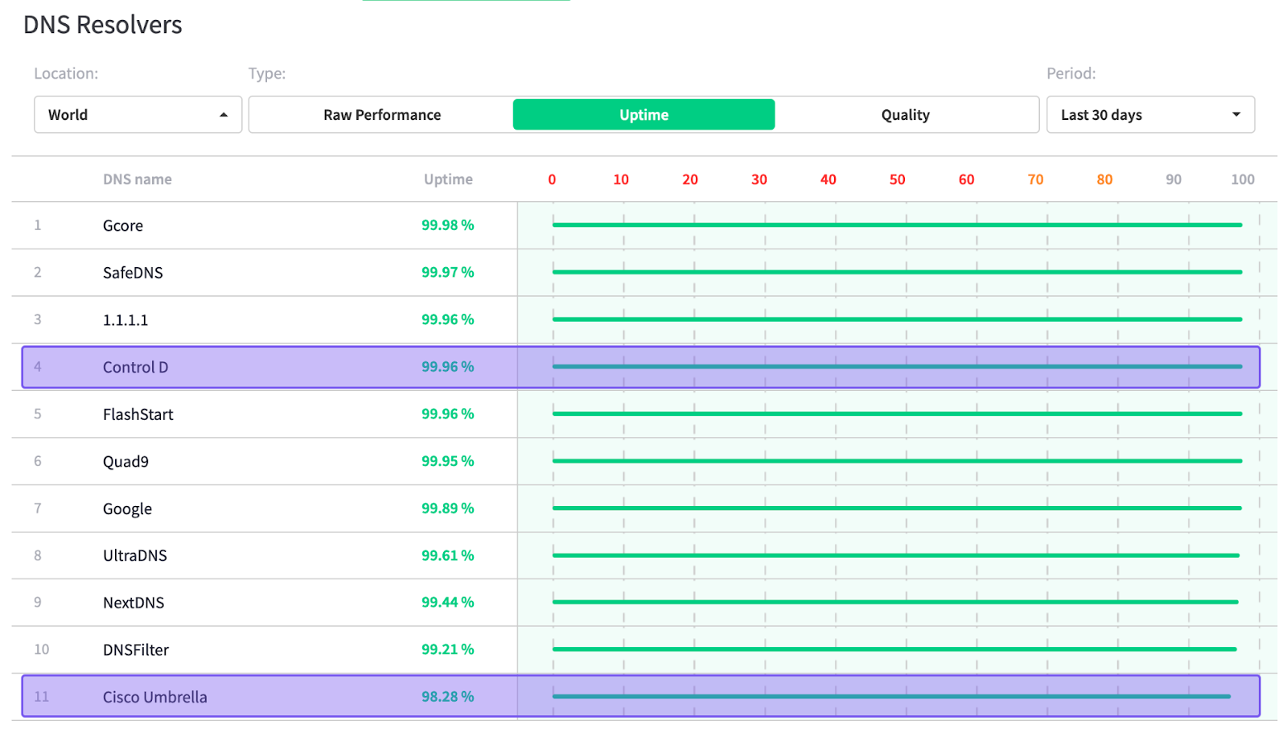The width and height of the screenshot is (1287, 733).
Task: Click the NextDNS uptime bar
Action: [894, 602]
